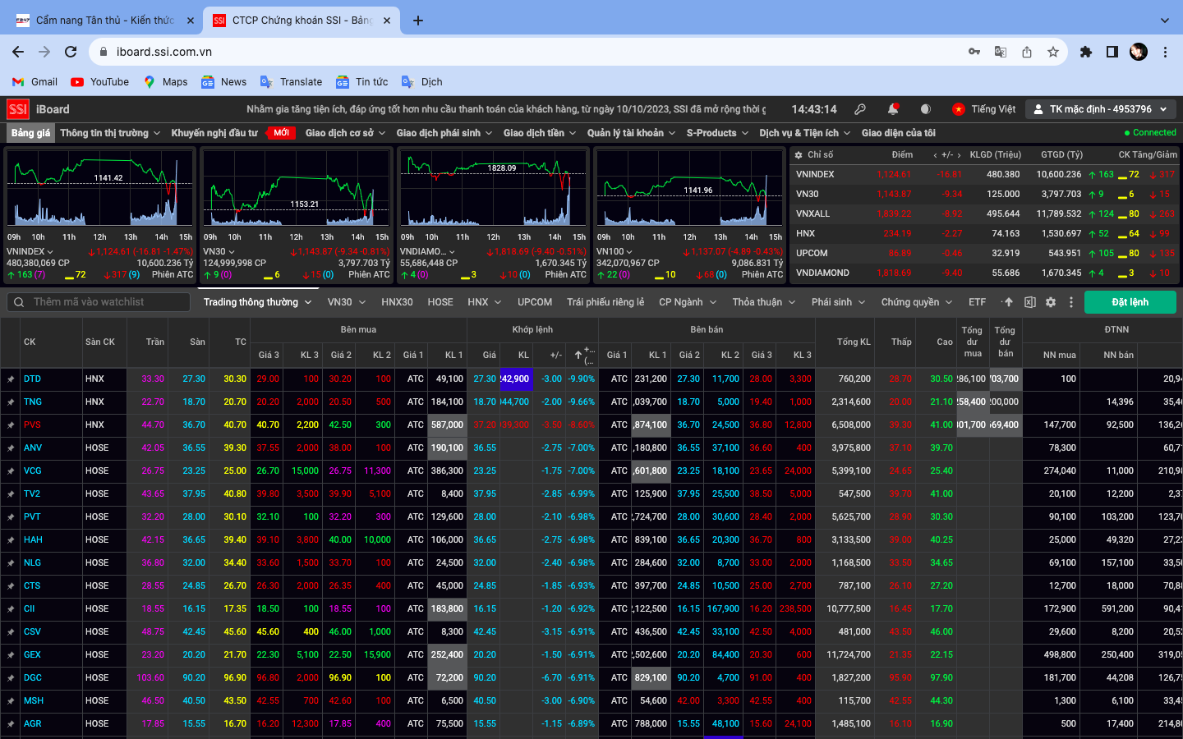The image size is (1183, 739).
Task: Toggle the dark/light theme icon
Action: point(926,109)
